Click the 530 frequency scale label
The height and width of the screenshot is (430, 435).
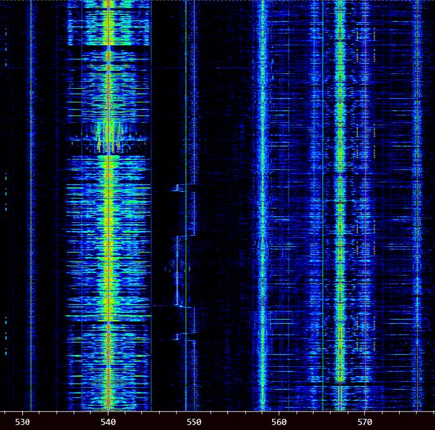click(x=22, y=422)
